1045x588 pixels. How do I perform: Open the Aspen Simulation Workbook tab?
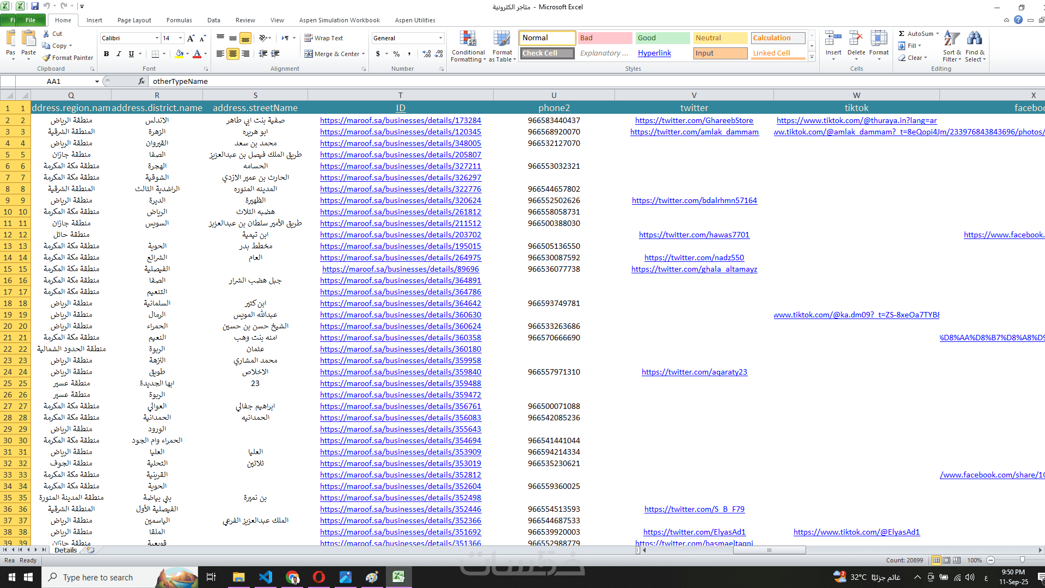click(339, 20)
